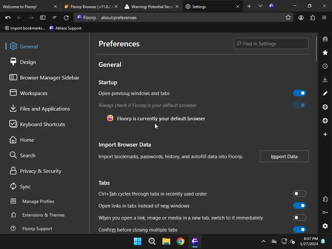The height and width of the screenshot is (249, 332).
Task: Open Floorp Support link
Action: [x=37, y=229]
